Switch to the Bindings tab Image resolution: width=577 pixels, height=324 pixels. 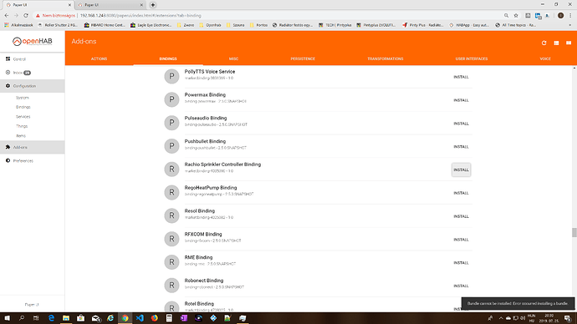pos(168,58)
